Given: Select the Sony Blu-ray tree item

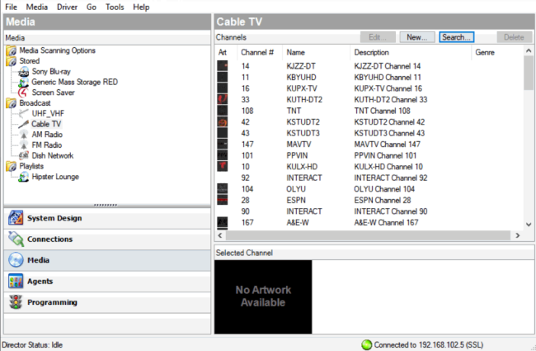Looking at the screenshot, I should coord(51,72).
